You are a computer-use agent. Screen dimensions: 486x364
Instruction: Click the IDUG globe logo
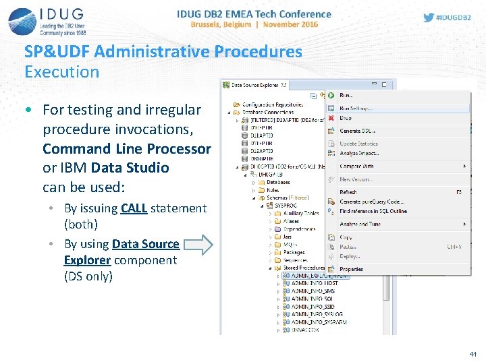tap(22, 22)
